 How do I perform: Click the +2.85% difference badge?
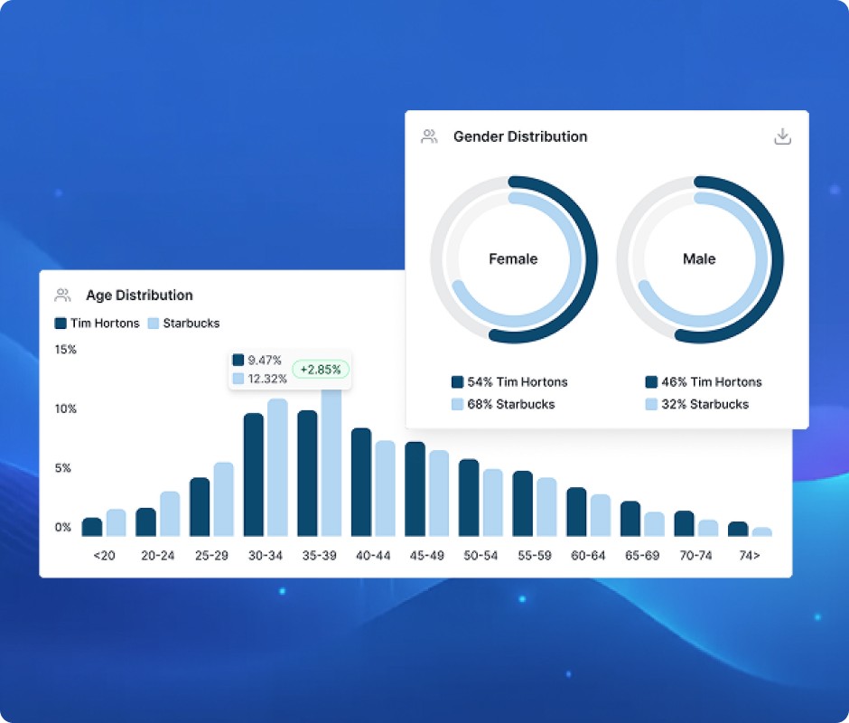point(321,370)
